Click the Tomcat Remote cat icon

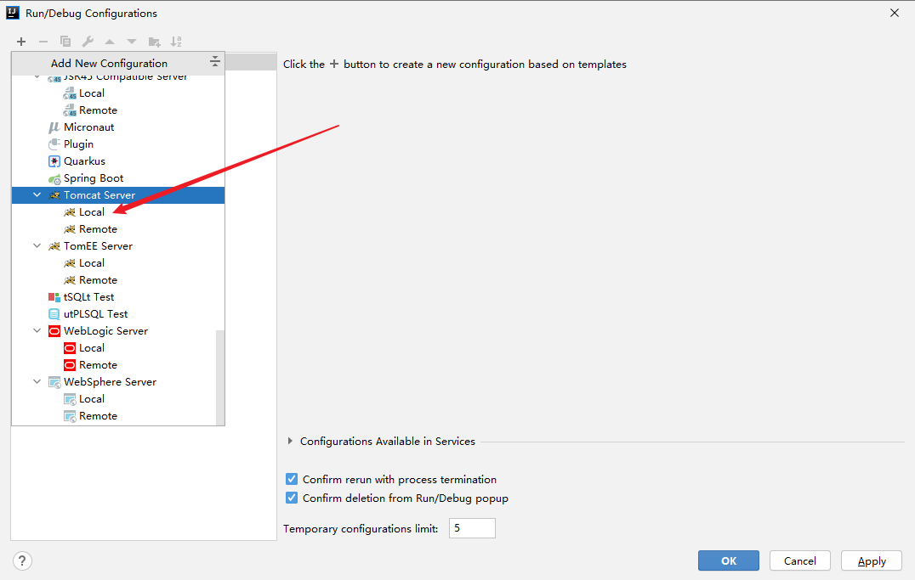tap(70, 229)
